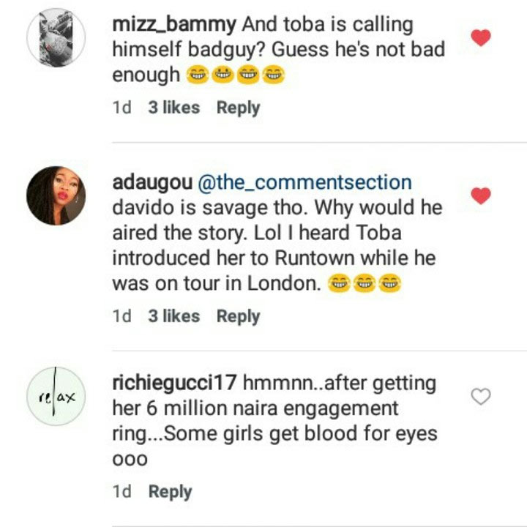Reply to mizz_bammy's comment
527x527 pixels.
[238, 108]
